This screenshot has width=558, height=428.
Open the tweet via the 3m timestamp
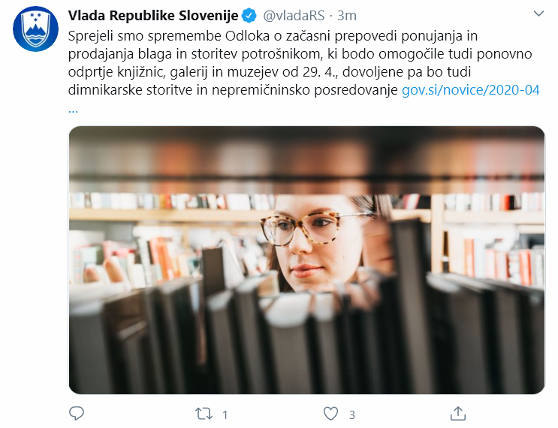346,16
